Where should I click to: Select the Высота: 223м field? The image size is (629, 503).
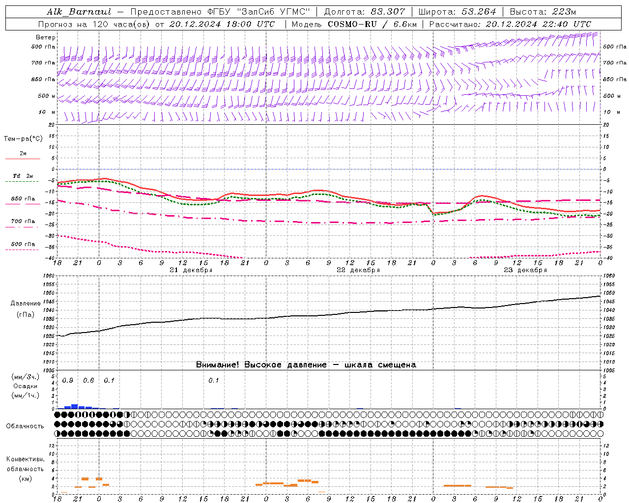point(543,12)
